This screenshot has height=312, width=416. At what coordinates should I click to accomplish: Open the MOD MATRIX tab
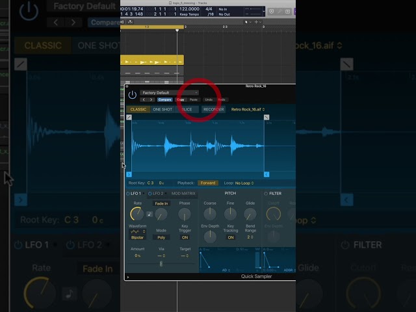(183, 194)
